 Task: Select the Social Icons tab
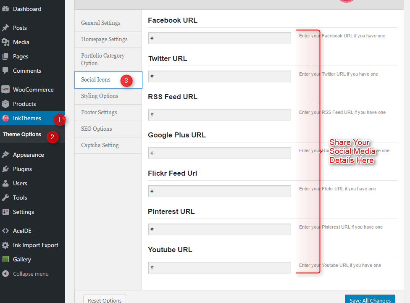[108, 80]
